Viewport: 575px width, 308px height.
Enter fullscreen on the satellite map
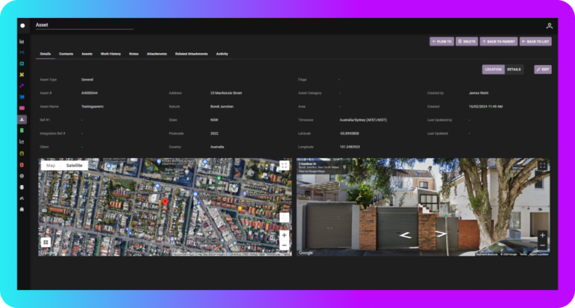point(284,166)
